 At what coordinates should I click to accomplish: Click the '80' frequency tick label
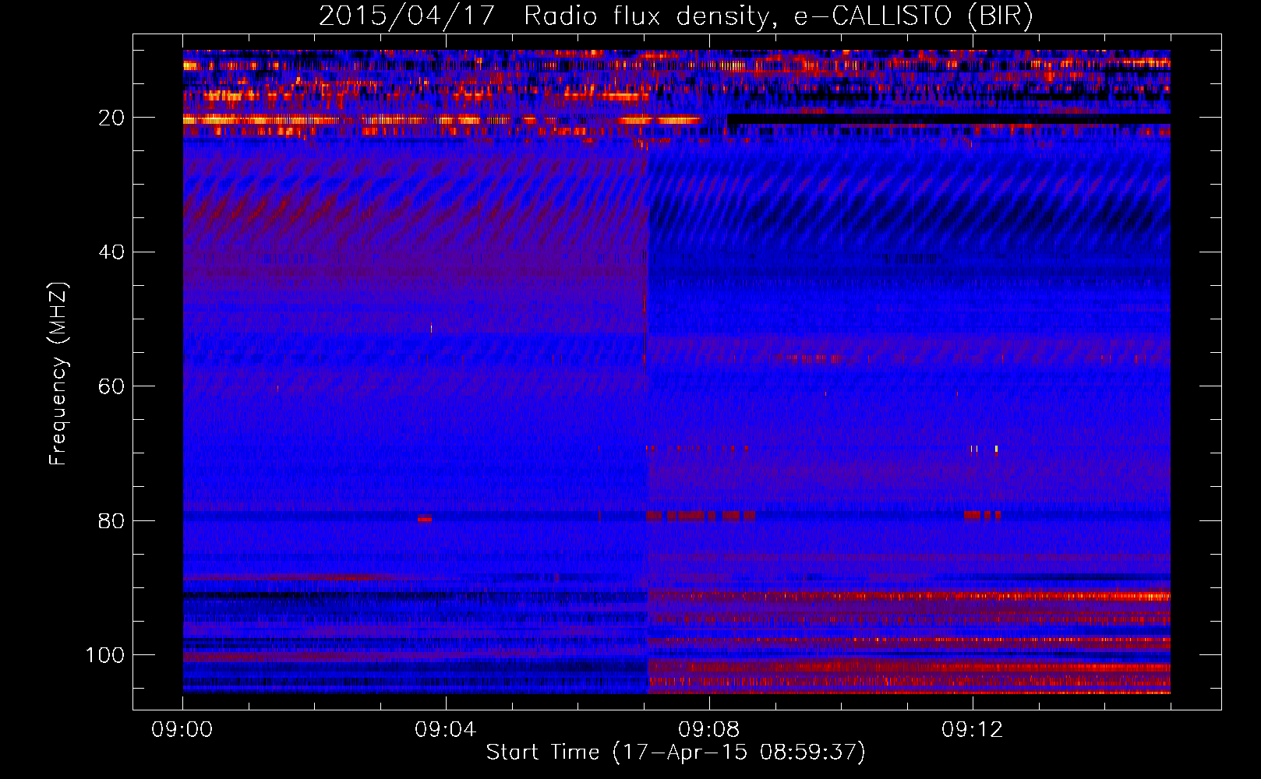click(x=111, y=520)
